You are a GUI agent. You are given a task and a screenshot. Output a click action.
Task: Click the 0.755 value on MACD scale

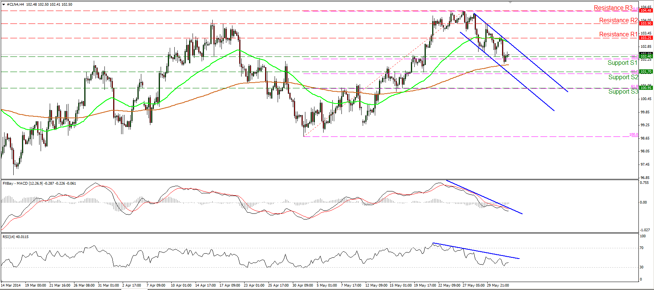644,183
